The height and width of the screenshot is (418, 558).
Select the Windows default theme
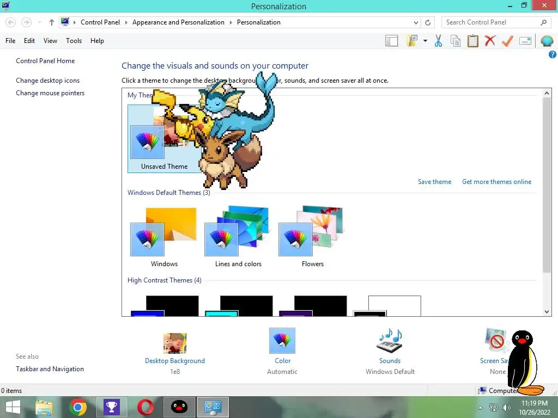click(x=164, y=237)
